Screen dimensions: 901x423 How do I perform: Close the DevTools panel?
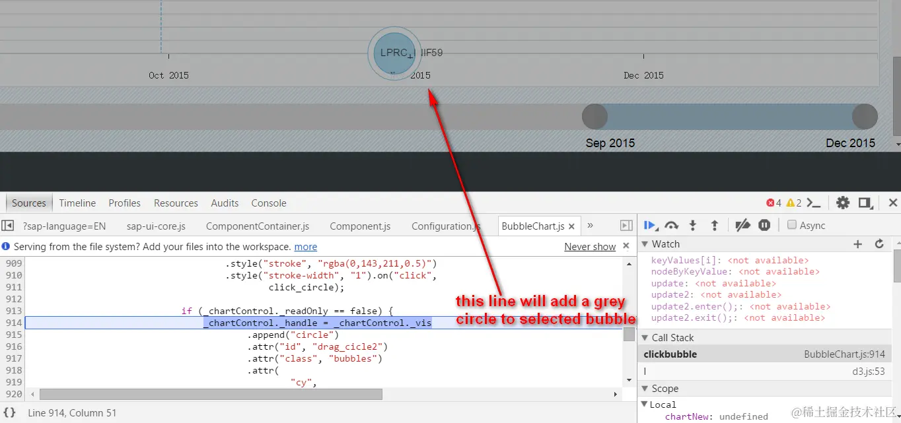[x=892, y=203]
